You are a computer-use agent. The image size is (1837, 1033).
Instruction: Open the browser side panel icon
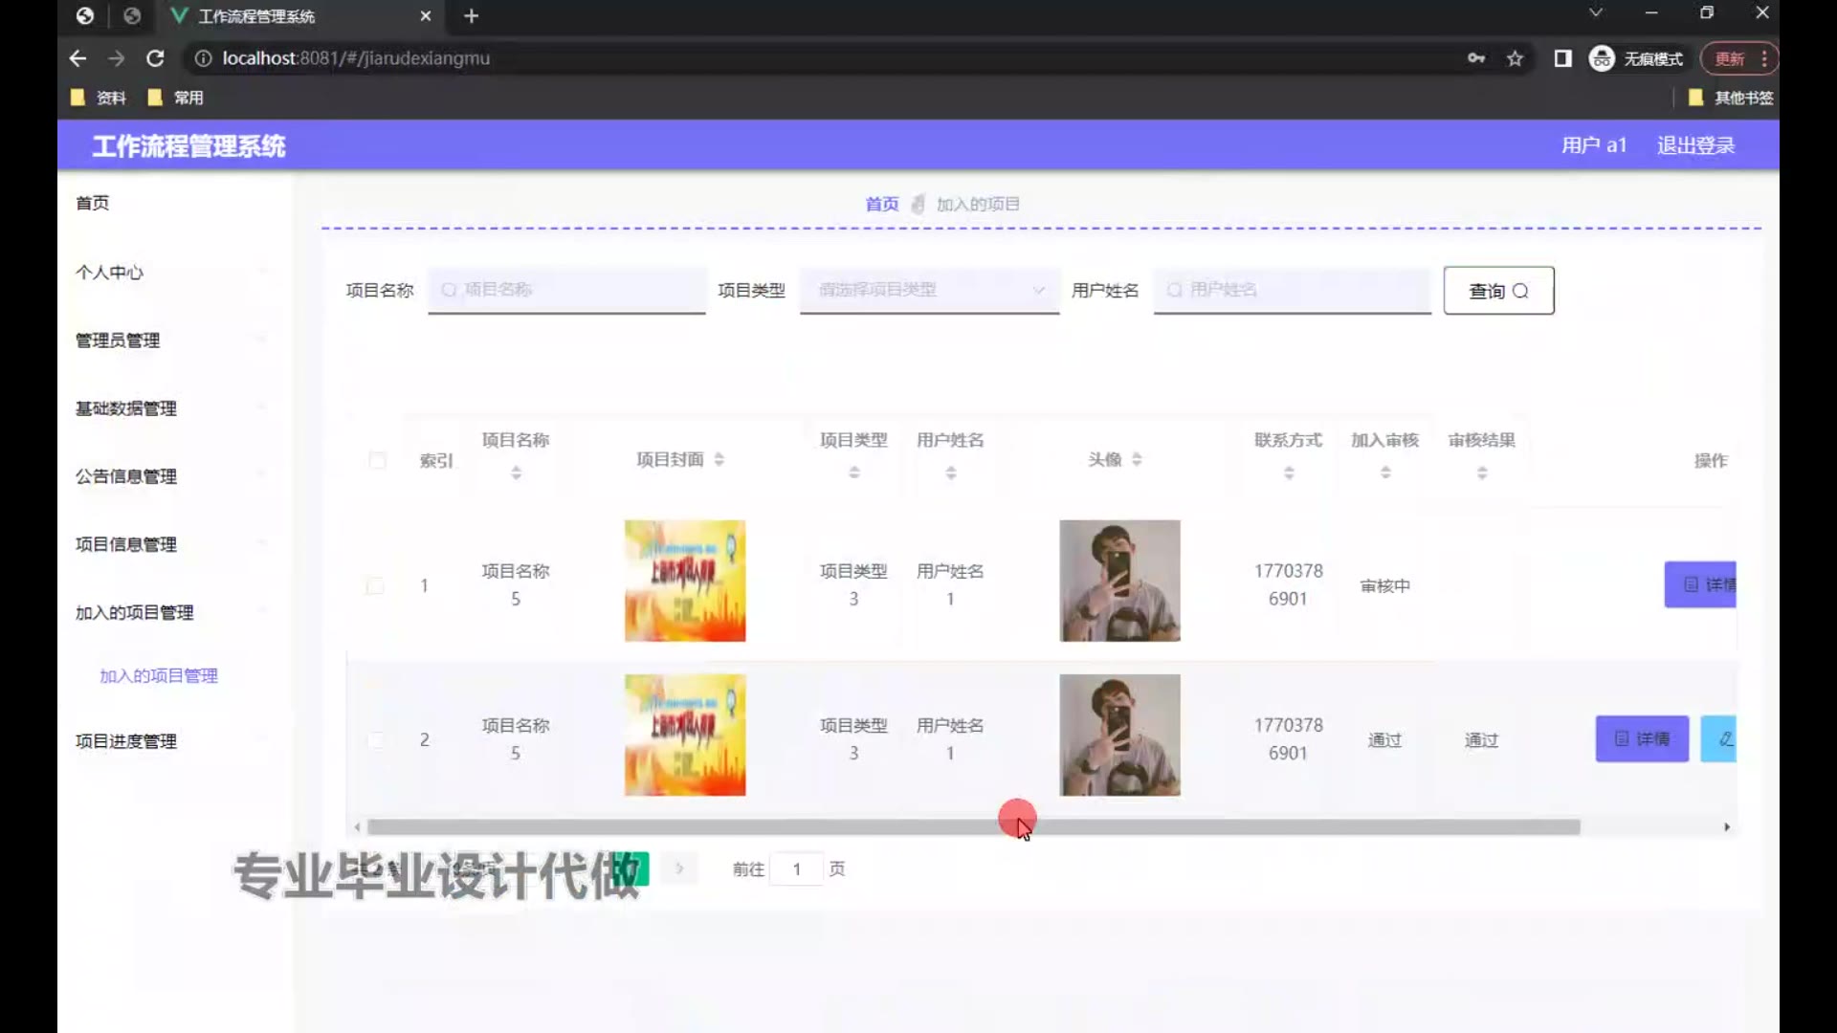tap(1562, 58)
